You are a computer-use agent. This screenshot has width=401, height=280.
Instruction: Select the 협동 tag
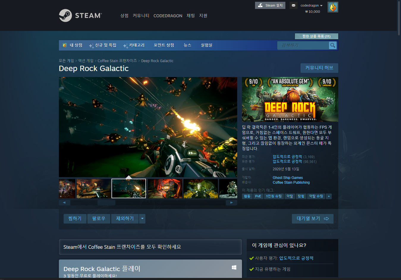point(247,196)
